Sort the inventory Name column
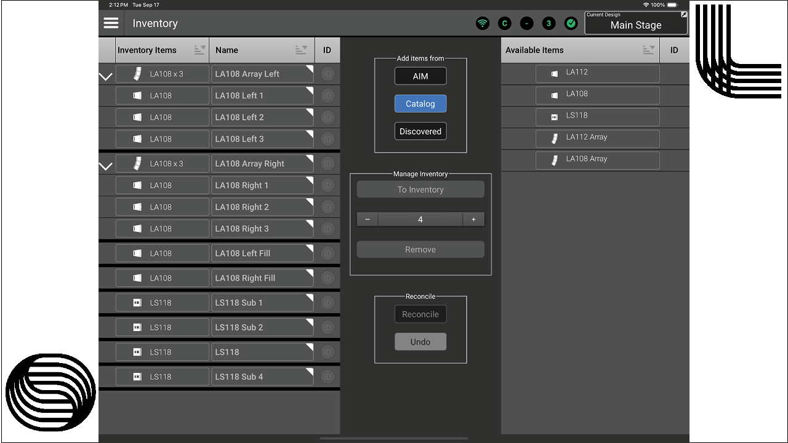 301,50
